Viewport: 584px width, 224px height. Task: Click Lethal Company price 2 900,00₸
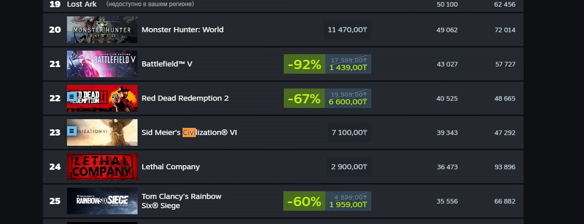(349, 167)
